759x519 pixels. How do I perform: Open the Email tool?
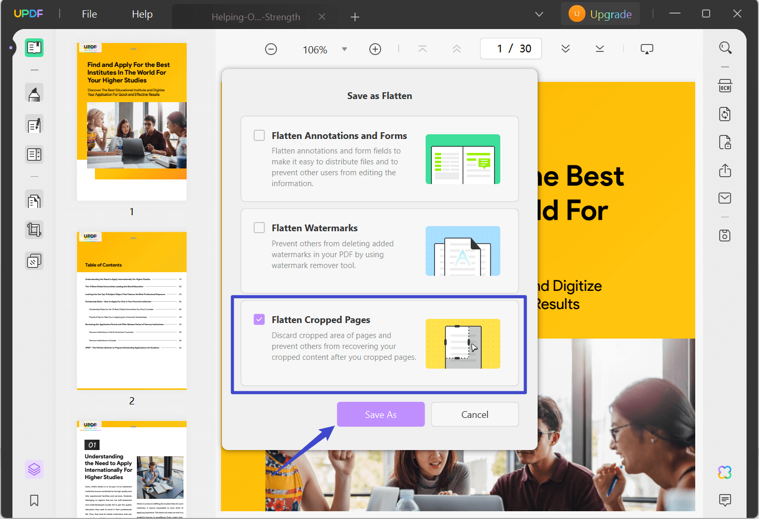(724, 198)
